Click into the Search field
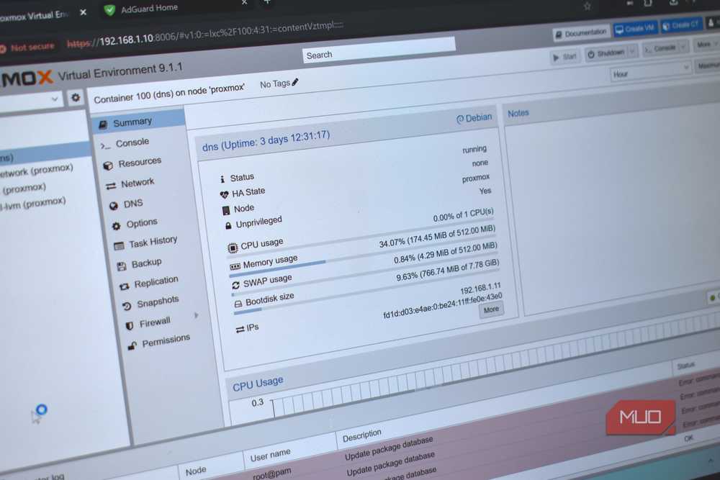 point(379,51)
